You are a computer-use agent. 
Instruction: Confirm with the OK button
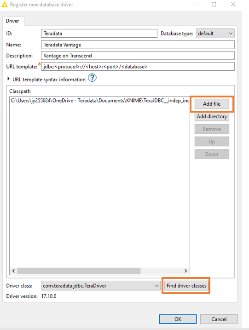(178, 319)
